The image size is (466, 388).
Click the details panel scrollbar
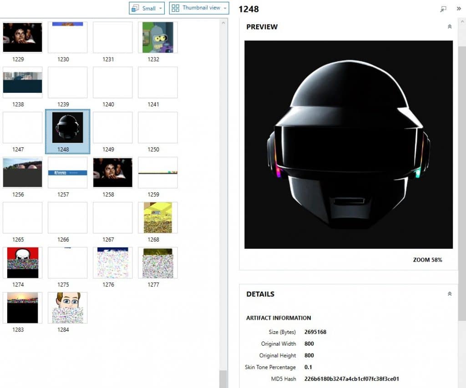(462, 183)
